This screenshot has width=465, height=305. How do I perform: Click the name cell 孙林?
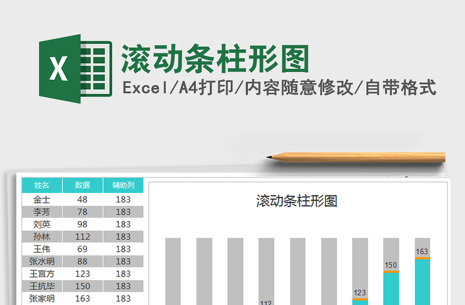42,237
